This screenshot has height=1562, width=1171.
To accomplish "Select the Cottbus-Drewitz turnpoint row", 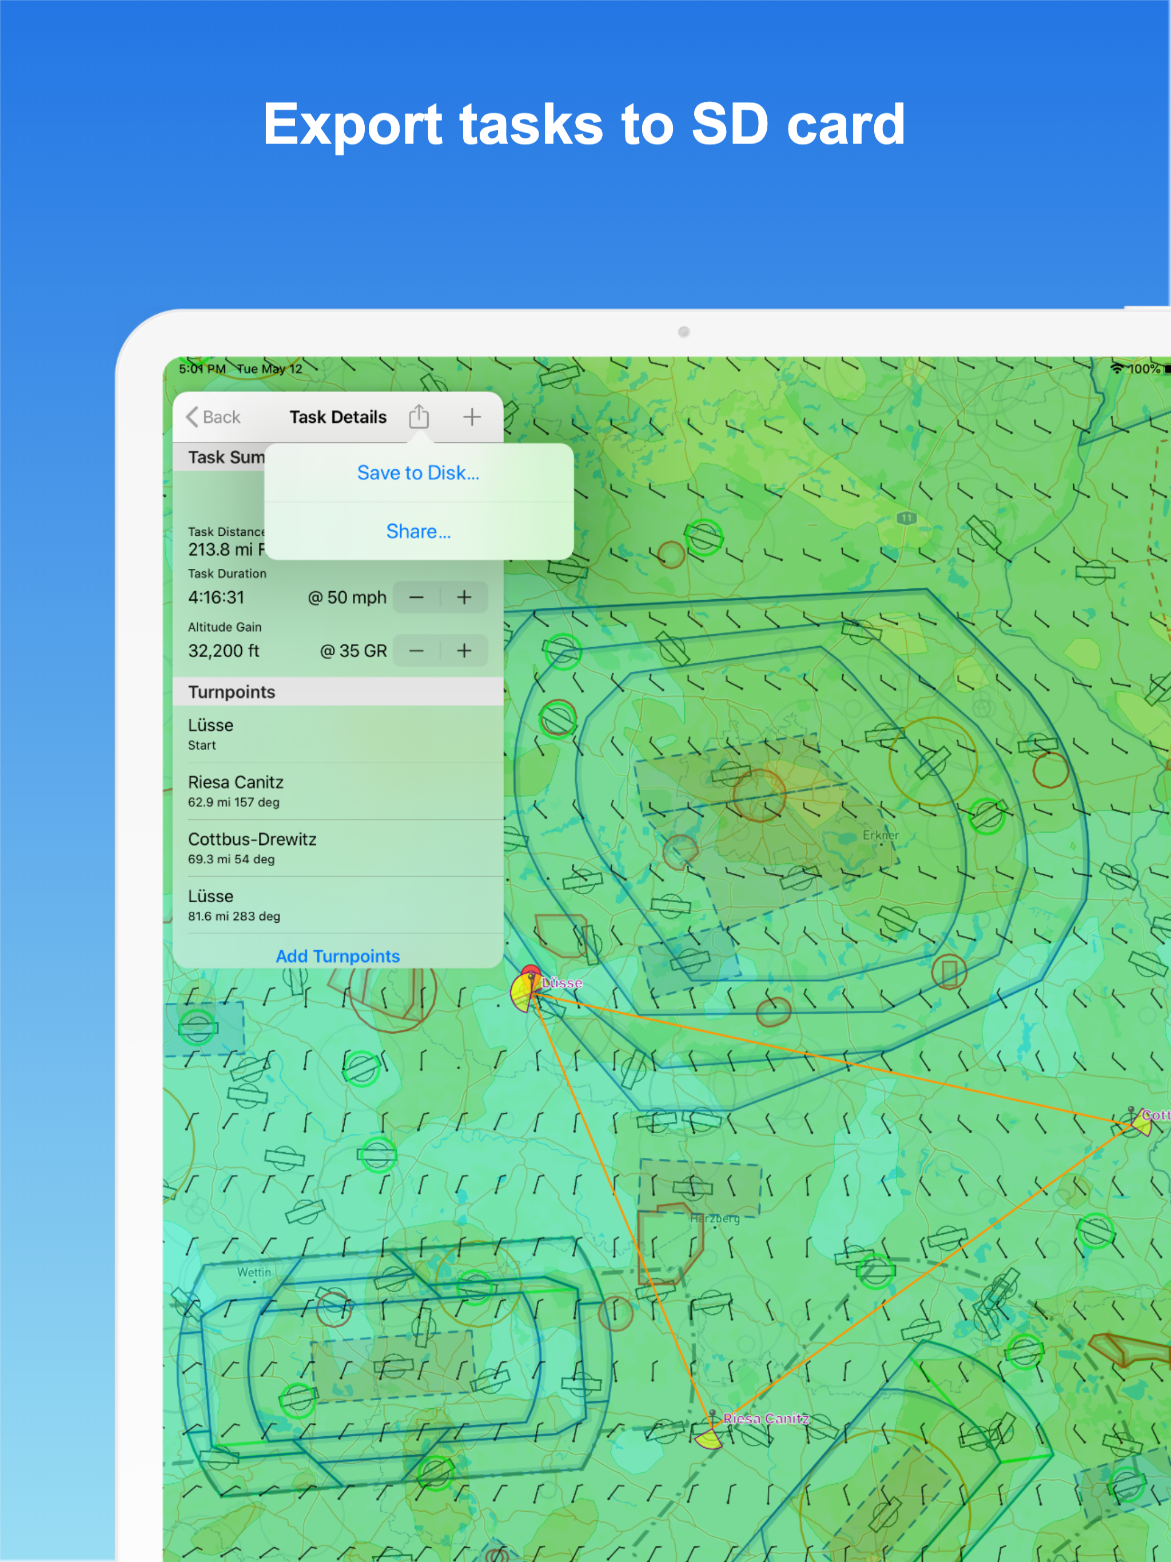I will [x=337, y=848].
